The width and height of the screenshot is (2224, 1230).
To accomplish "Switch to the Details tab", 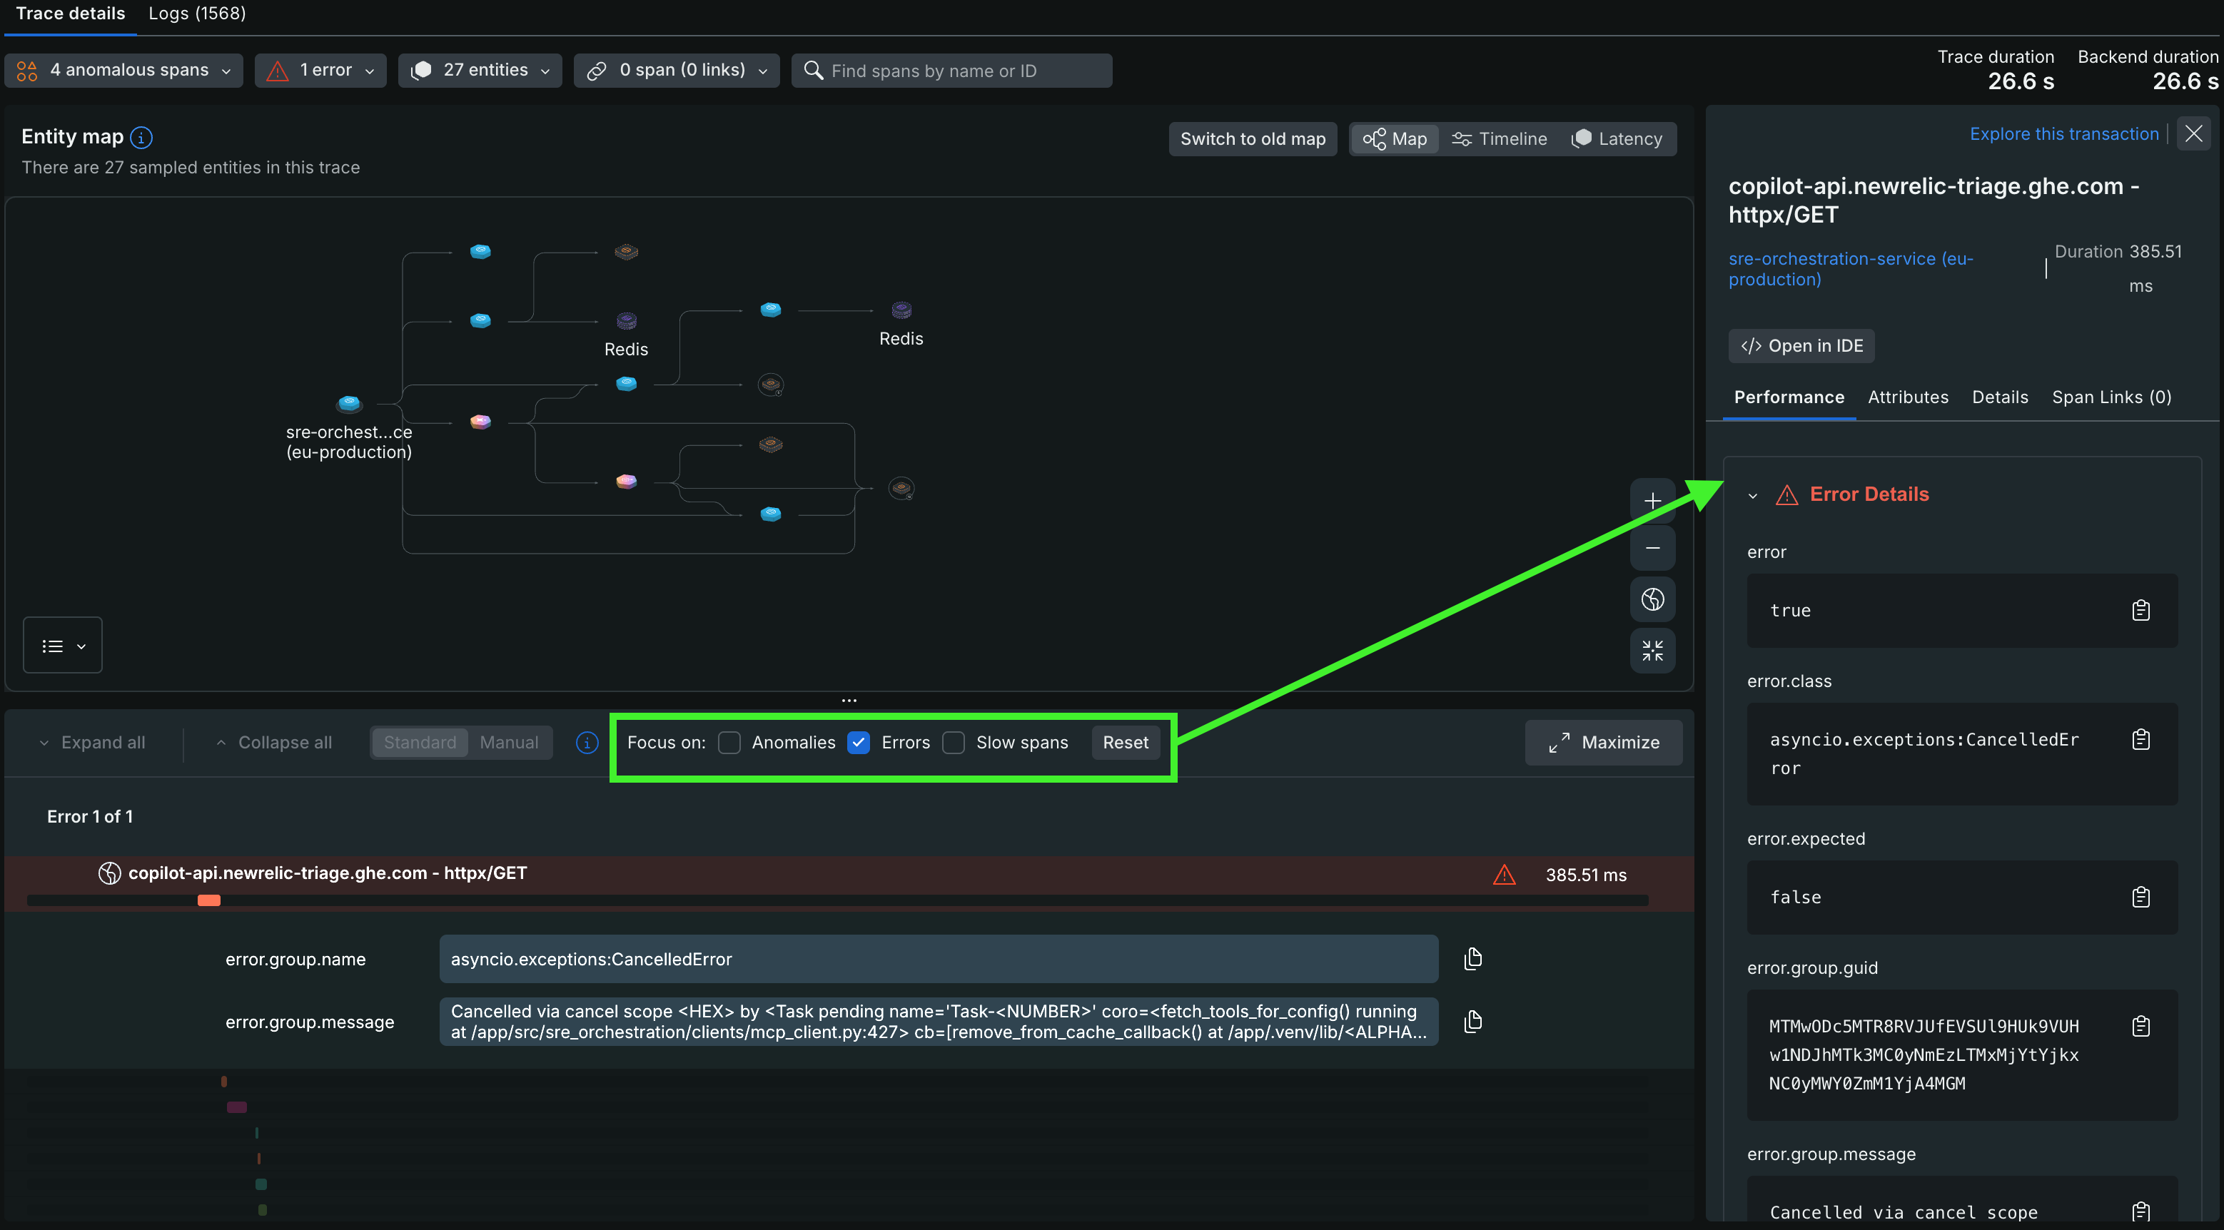I will [x=1999, y=397].
